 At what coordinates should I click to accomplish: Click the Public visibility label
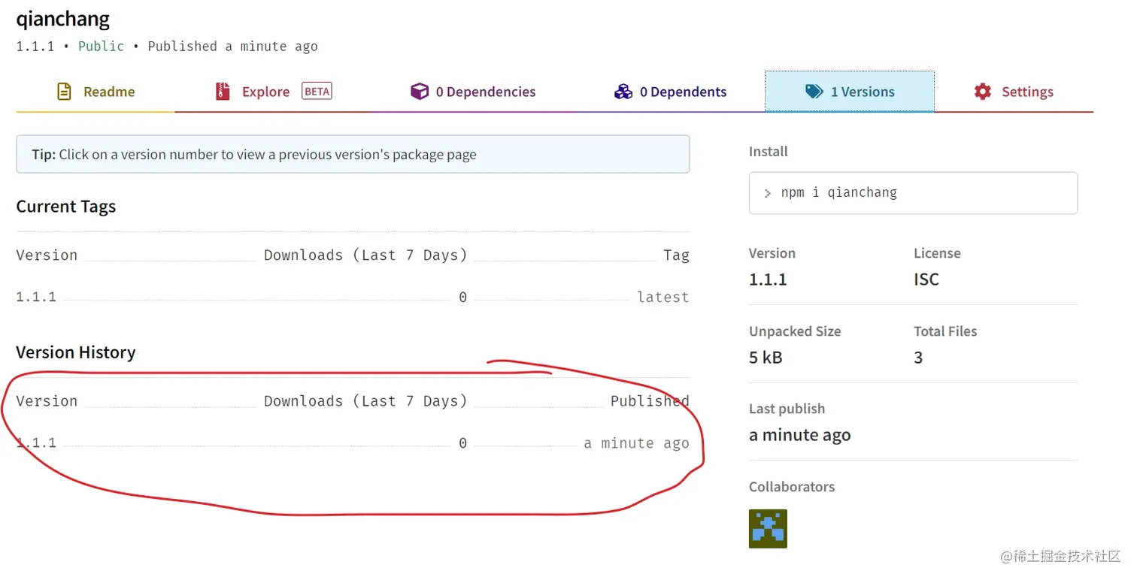point(100,46)
